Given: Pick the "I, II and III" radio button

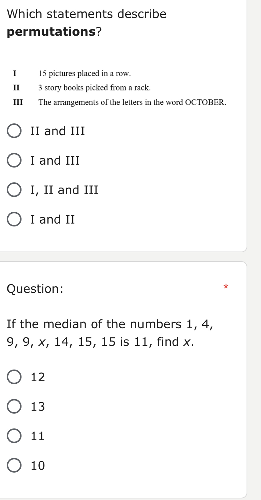Looking at the screenshot, I should pyautogui.click(x=14, y=190).
